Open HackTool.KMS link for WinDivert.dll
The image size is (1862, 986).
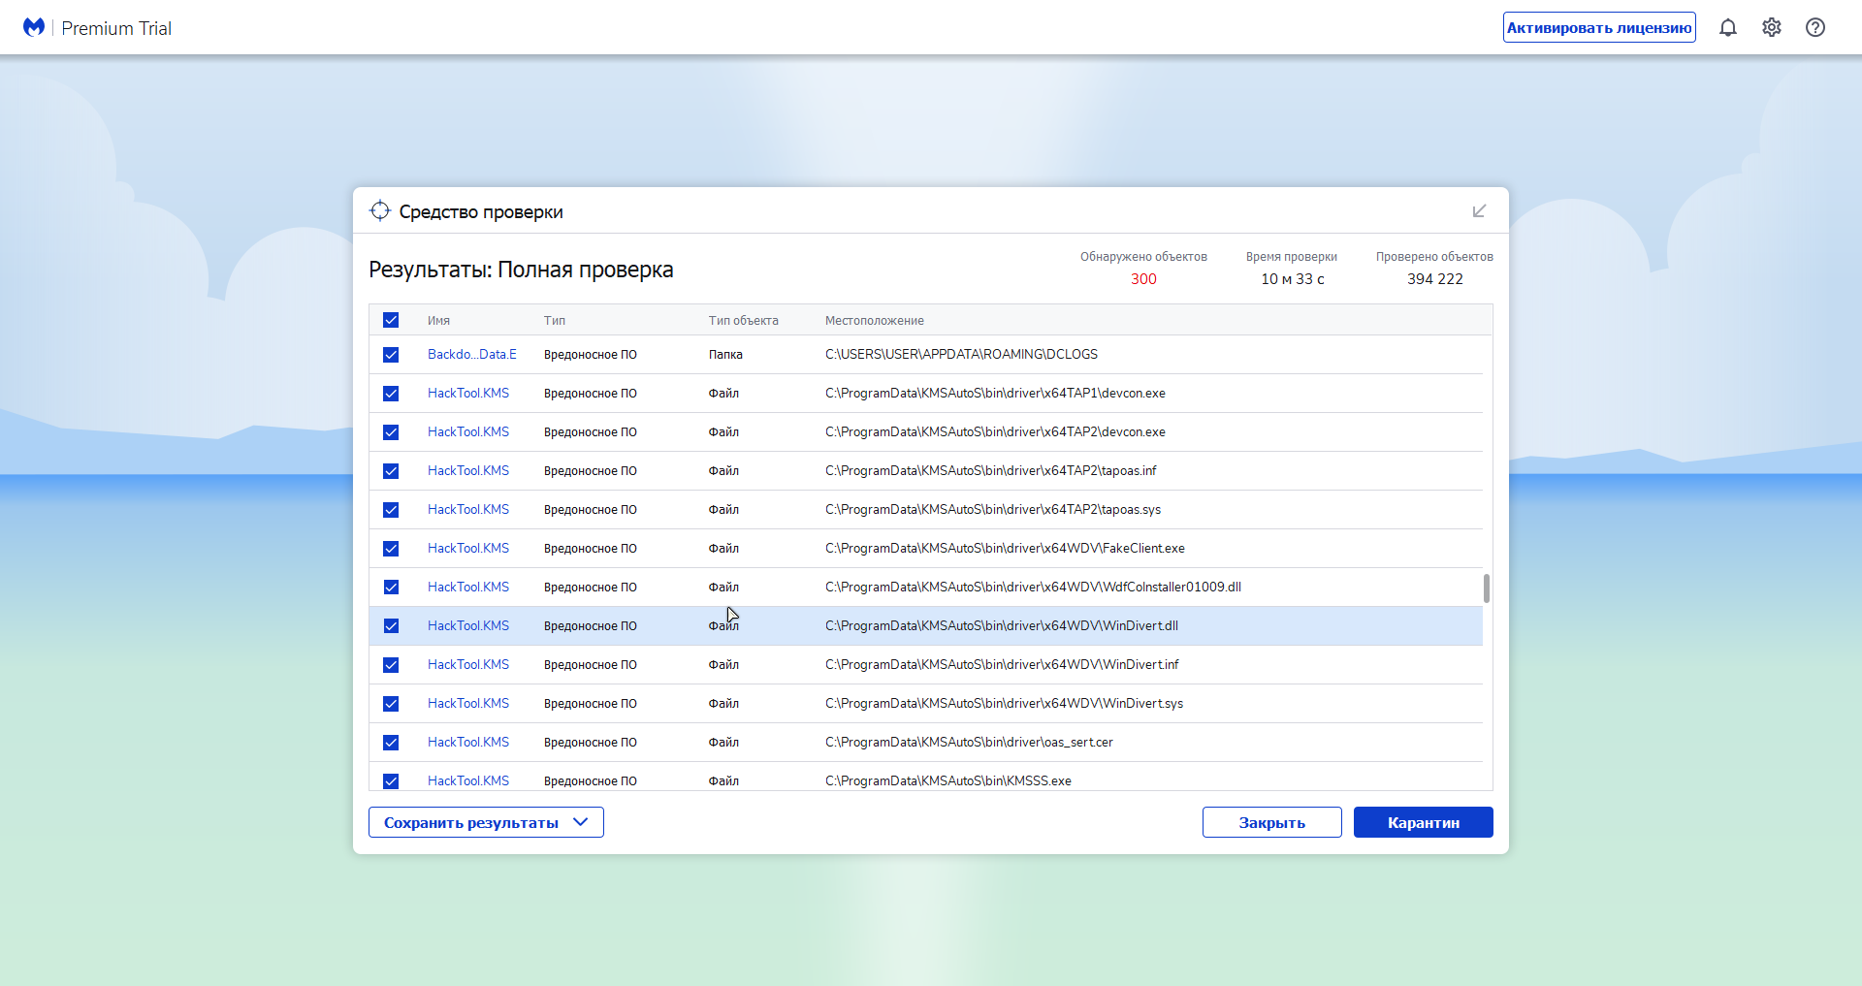tap(468, 625)
